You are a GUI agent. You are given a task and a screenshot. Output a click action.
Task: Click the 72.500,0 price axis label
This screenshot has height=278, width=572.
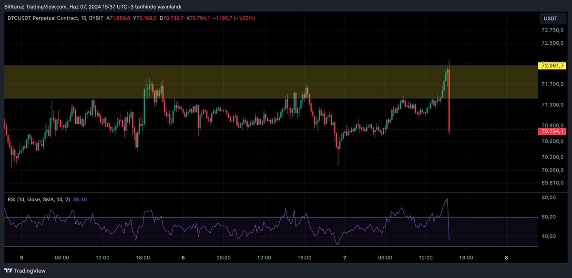[x=552, y=43]
